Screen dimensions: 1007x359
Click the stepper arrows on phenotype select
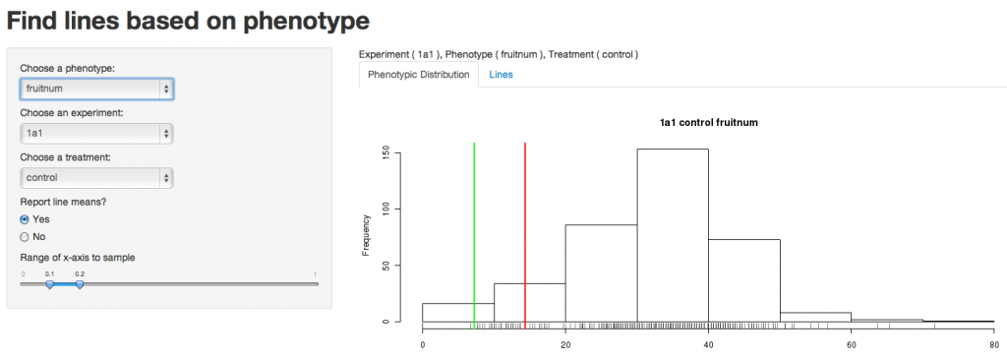point(166,90)
